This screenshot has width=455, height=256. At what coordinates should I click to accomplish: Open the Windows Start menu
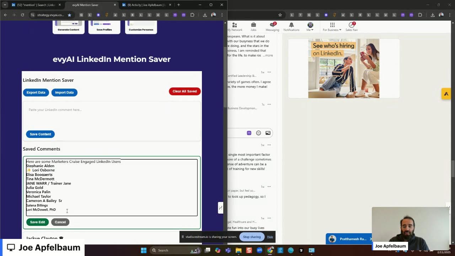[x=144, y=250]
